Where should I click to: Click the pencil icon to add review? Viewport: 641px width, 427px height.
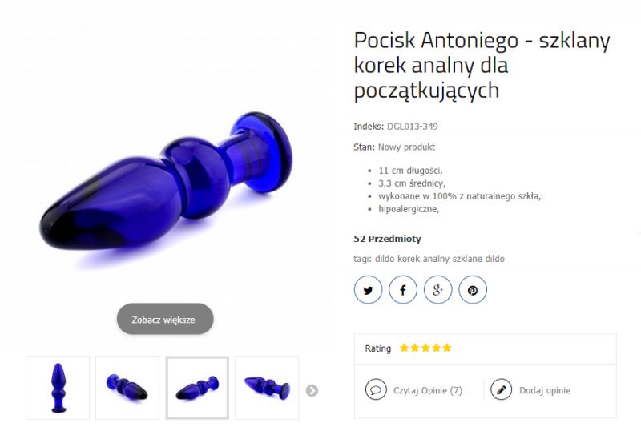coord(501,389)
